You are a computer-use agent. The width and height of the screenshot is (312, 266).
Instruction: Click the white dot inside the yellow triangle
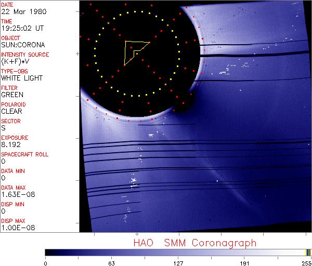[136, 53]
